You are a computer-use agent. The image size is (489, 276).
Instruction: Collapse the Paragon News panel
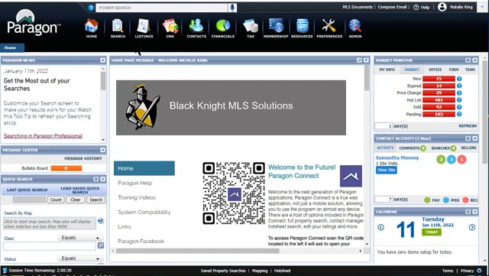[102, 60]
